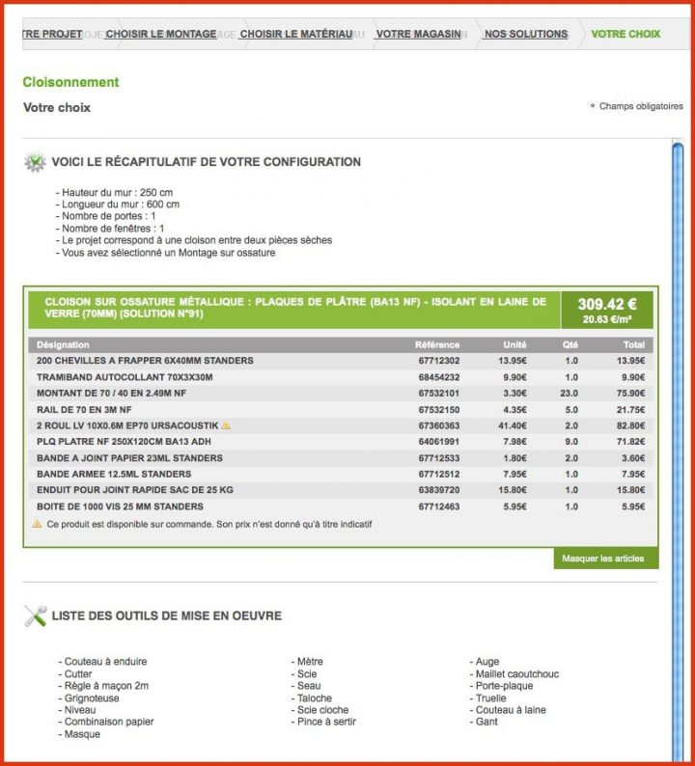Return to the Nos solutions step
Screen dimensions: 695x766
point(526,34)
